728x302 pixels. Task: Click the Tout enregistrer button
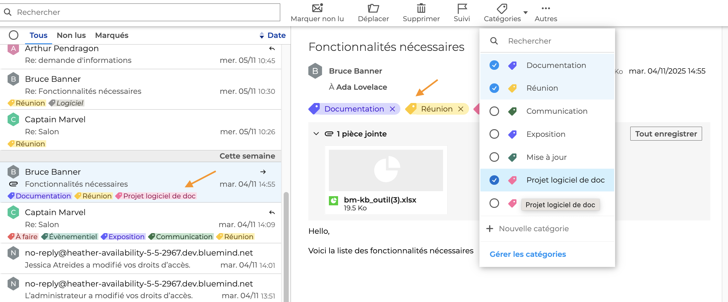click(666, 134)
